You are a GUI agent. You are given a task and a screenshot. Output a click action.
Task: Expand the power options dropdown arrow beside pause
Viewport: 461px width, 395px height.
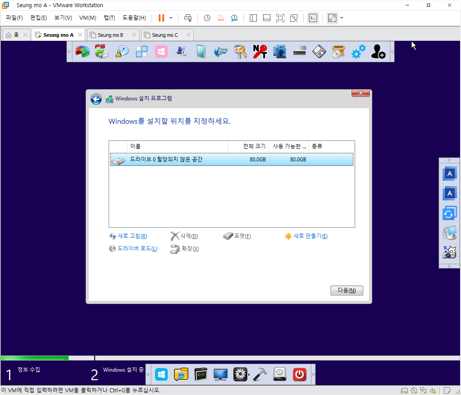[x=171, y=18]
